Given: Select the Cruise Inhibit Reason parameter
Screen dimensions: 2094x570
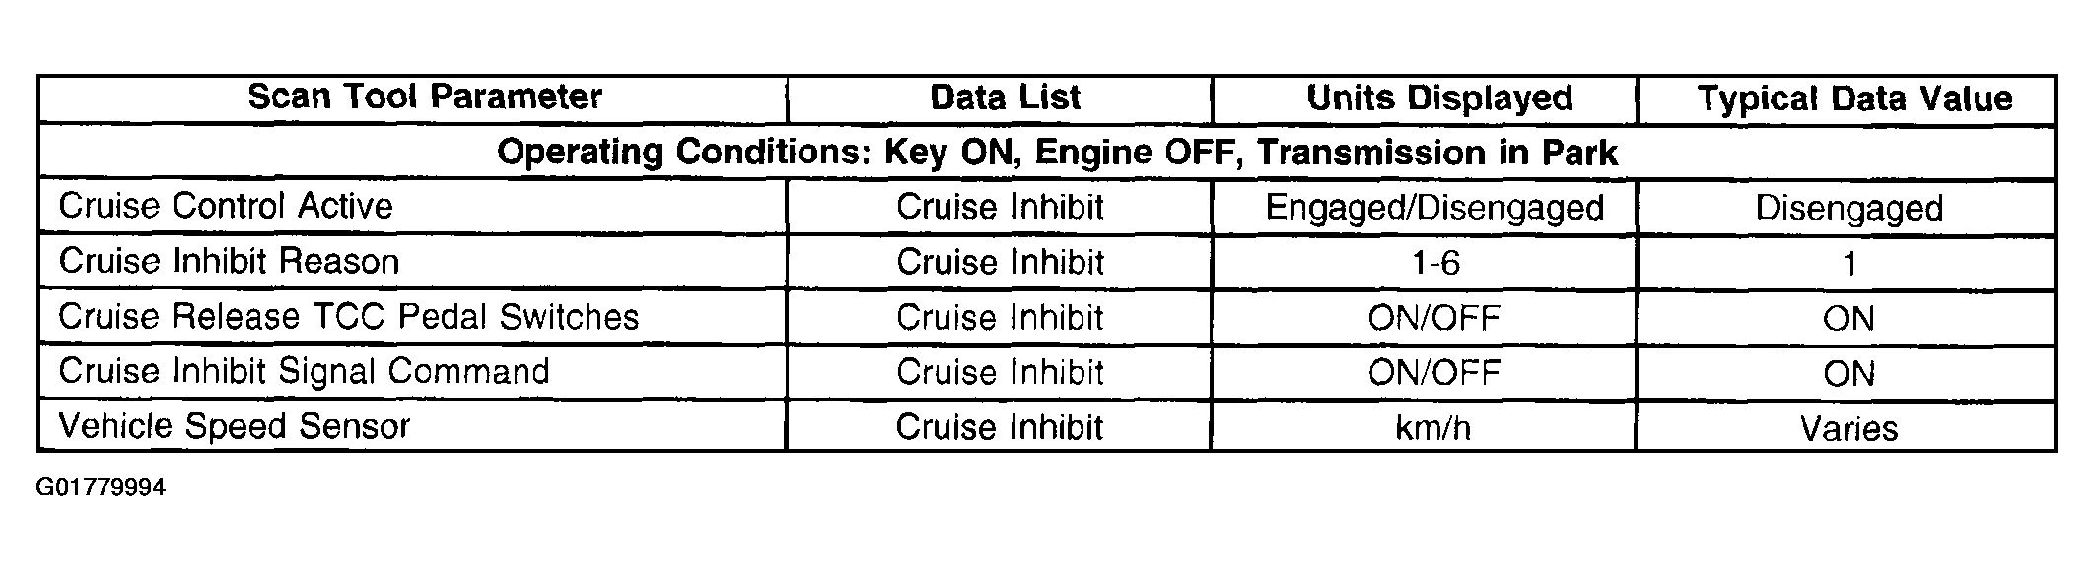Looking at the screenshot, I should pyautogui.click(x=229, y=262).
